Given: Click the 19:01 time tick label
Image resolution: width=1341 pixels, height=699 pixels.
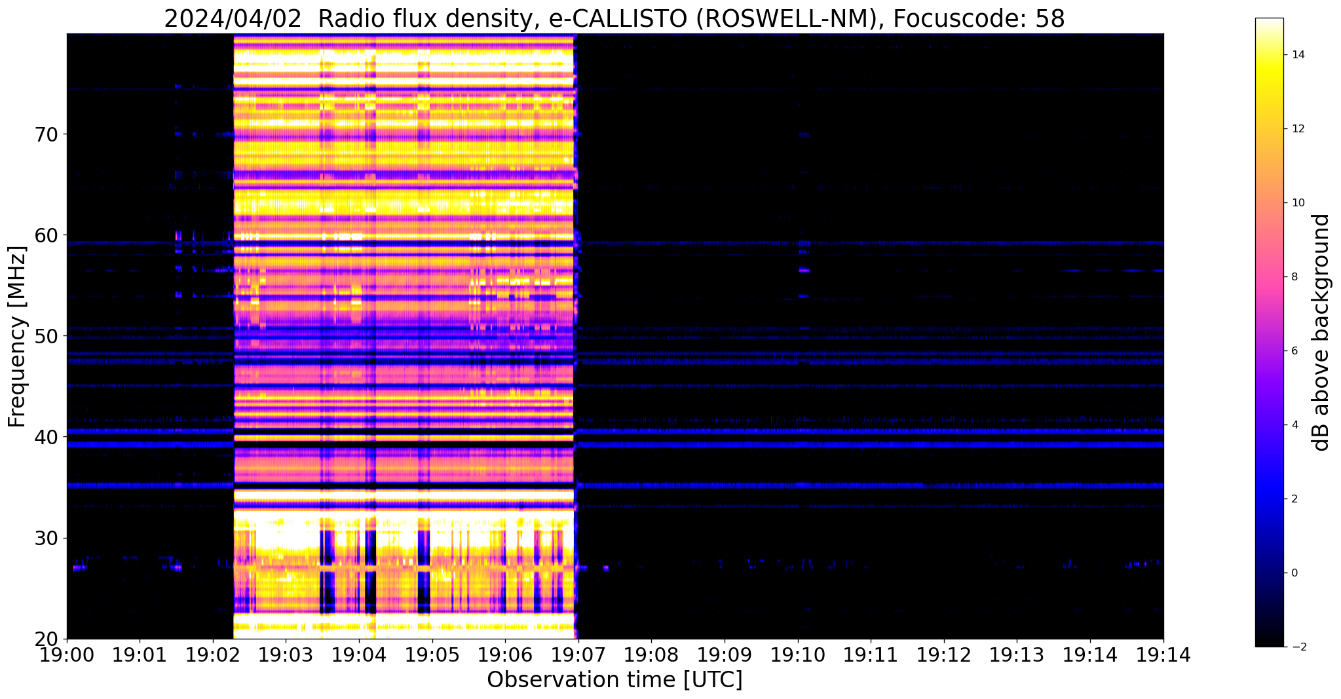Looking at the screenshot, I should (140, 654).
